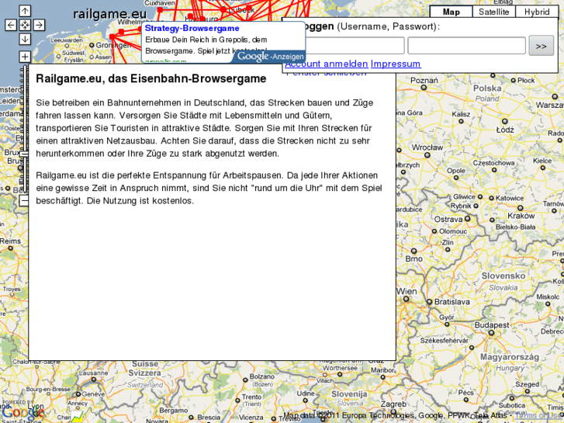Click the Poznań city label
This screenshot has width=564, height=423.
pyautogui.click(x=424, y=80)
